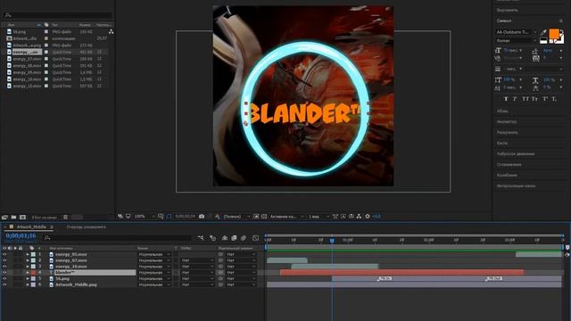Pick font color with the eyedropper

[x=543, y=33]
